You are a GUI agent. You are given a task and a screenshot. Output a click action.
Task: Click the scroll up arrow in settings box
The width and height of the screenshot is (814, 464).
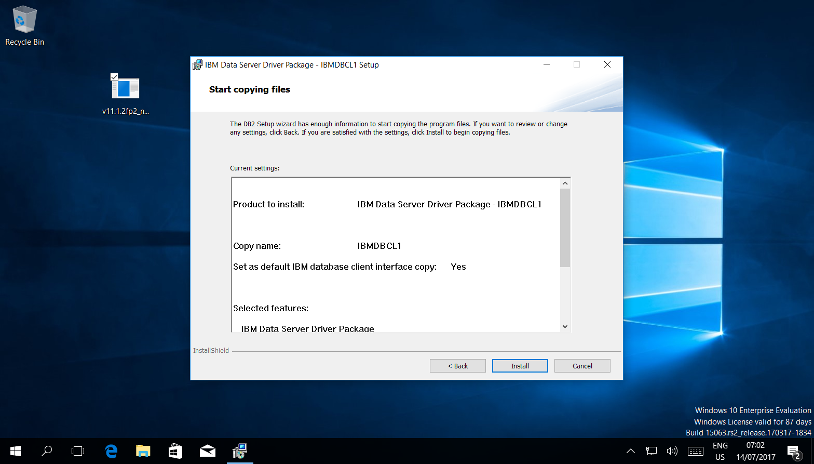(x=565, y=183)
